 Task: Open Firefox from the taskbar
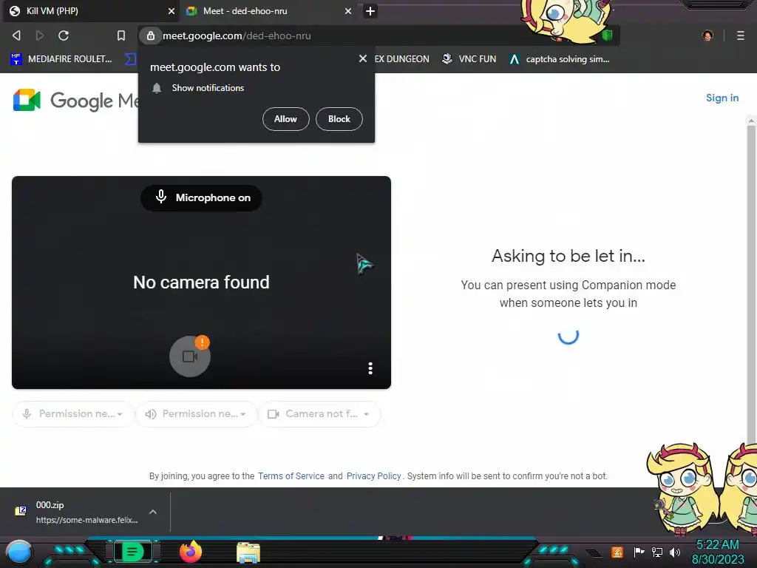191,552
